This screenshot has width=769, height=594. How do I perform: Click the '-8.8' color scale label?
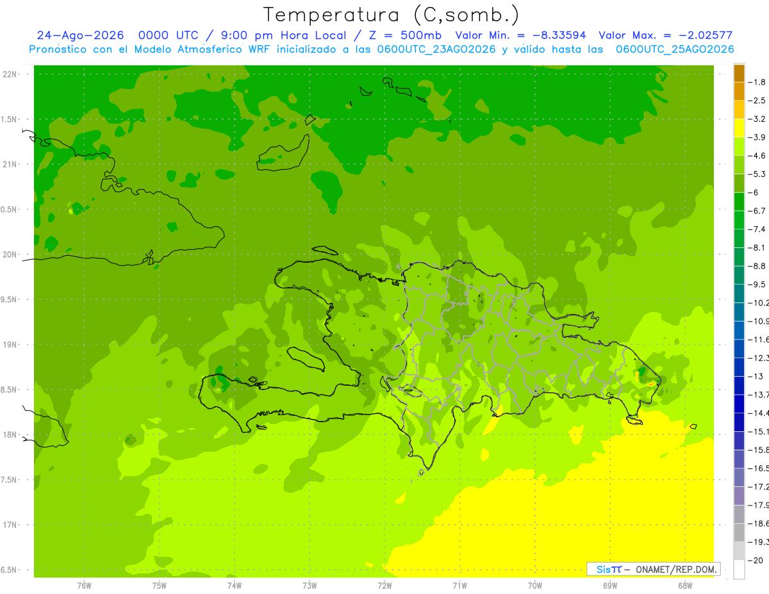(x=758, y=266)
